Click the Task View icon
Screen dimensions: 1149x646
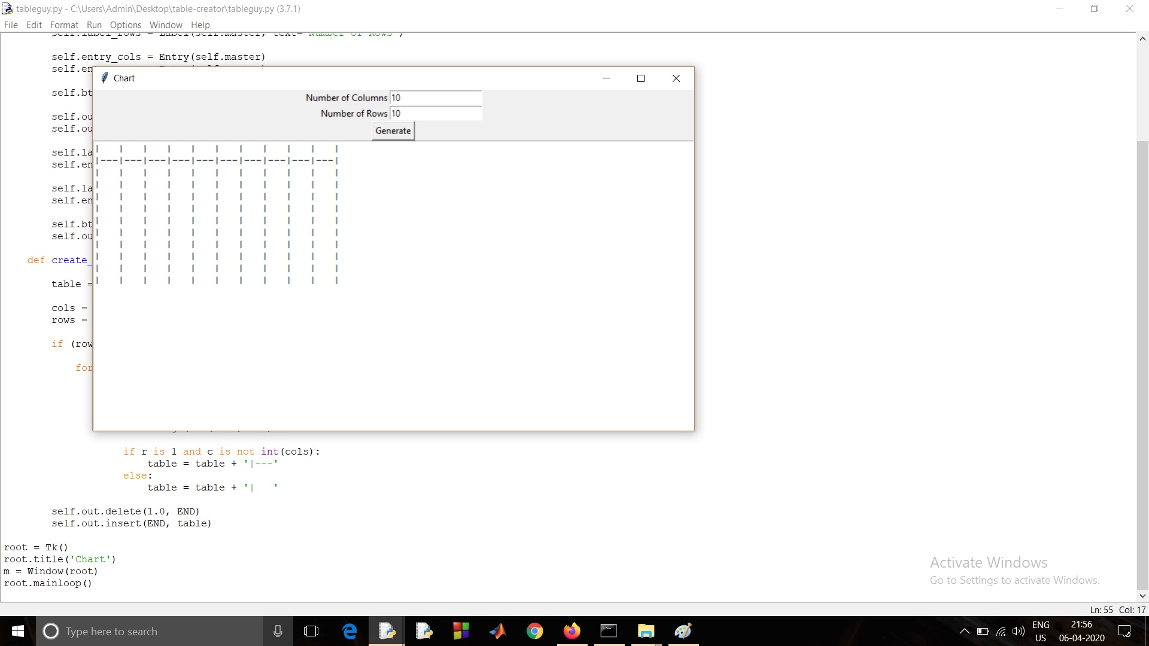click(x=311, y=631)
